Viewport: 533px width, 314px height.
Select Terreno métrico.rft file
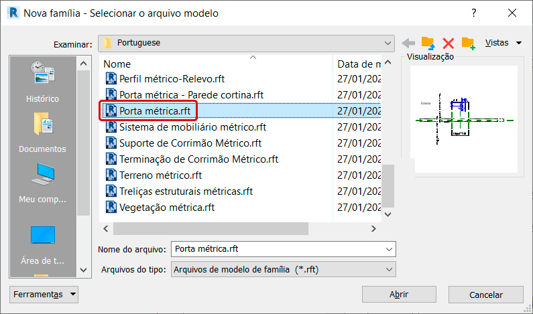point(160,175)
